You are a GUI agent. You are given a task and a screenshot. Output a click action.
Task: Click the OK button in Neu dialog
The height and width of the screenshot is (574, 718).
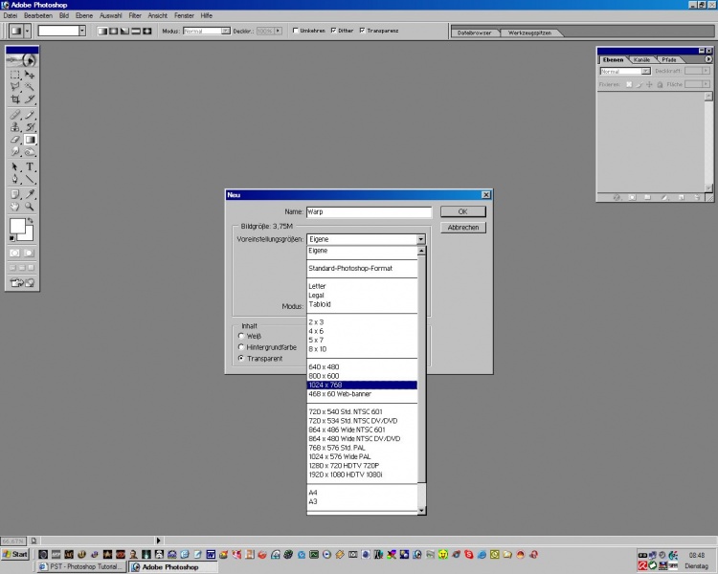point(462,211)
